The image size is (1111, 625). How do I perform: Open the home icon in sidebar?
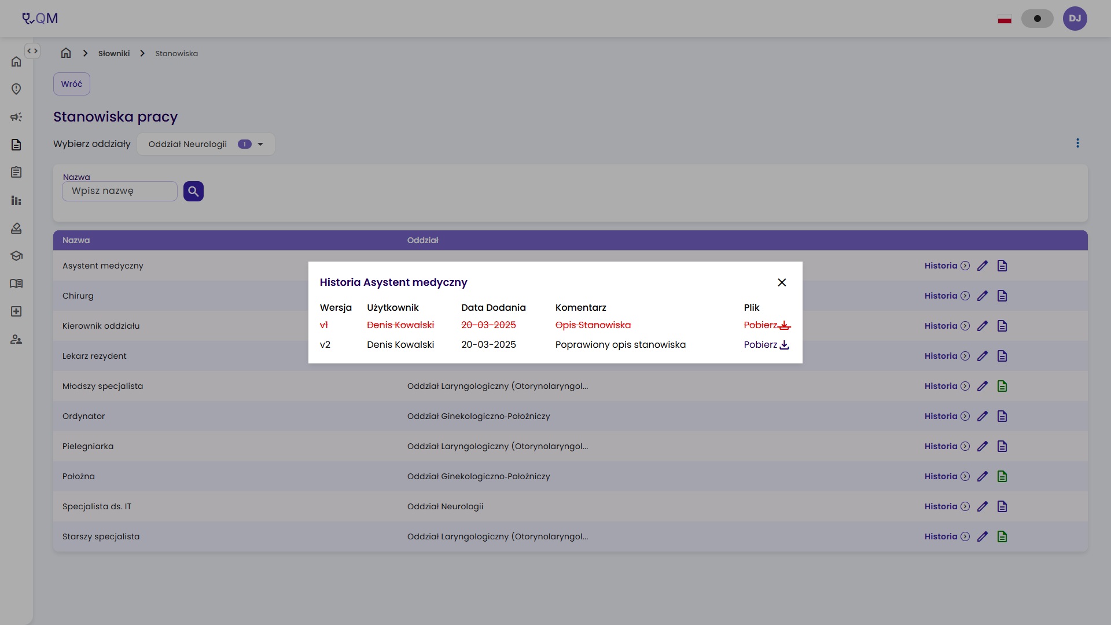tap(16, 61)
